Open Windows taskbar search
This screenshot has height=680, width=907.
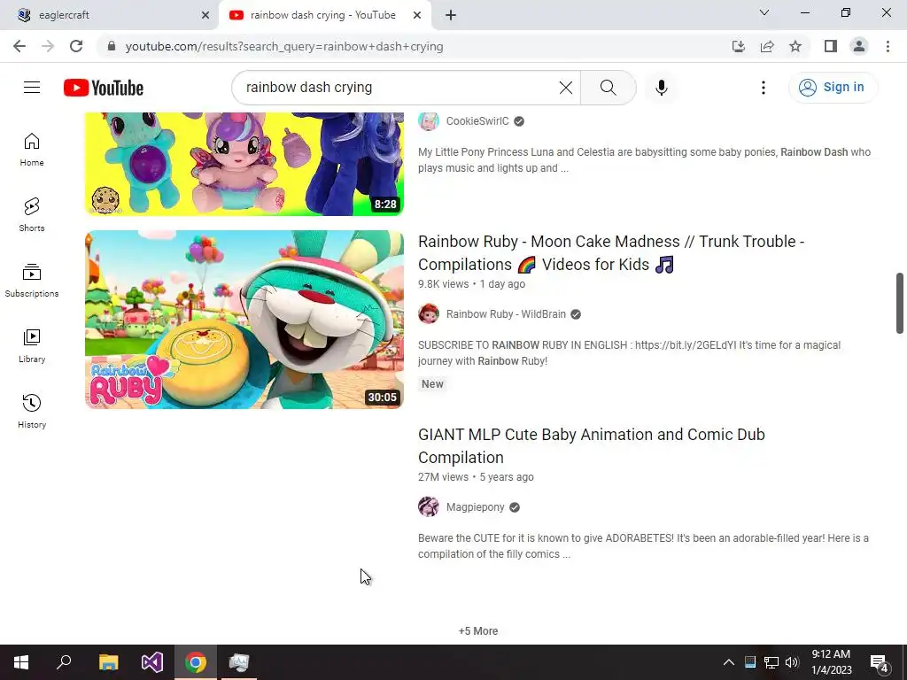64,662
